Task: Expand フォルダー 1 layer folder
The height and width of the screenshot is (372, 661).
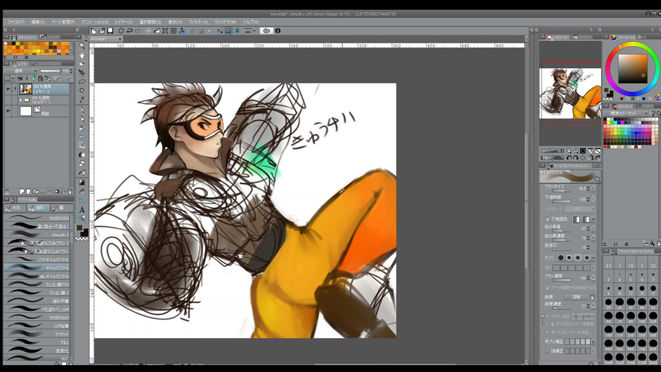Action: (21, 101)
